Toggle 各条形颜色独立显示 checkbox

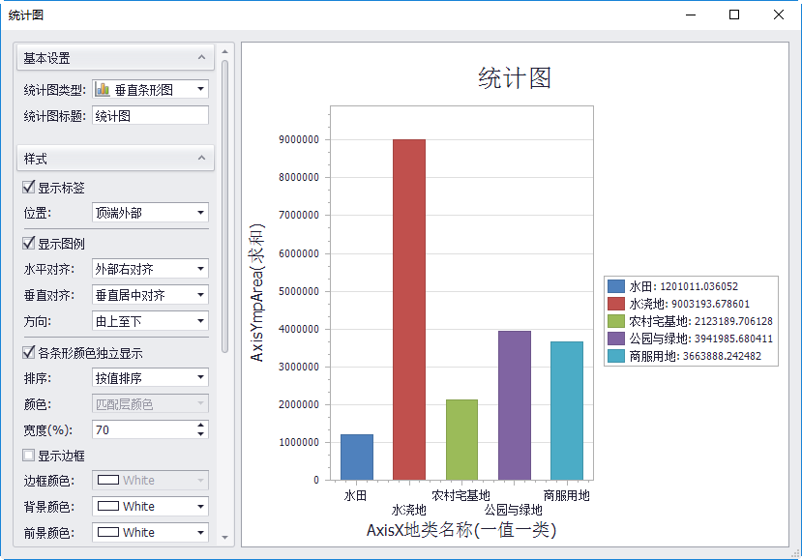[29, 353]
